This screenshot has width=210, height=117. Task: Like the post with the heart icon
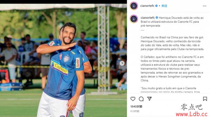point(133,99)
